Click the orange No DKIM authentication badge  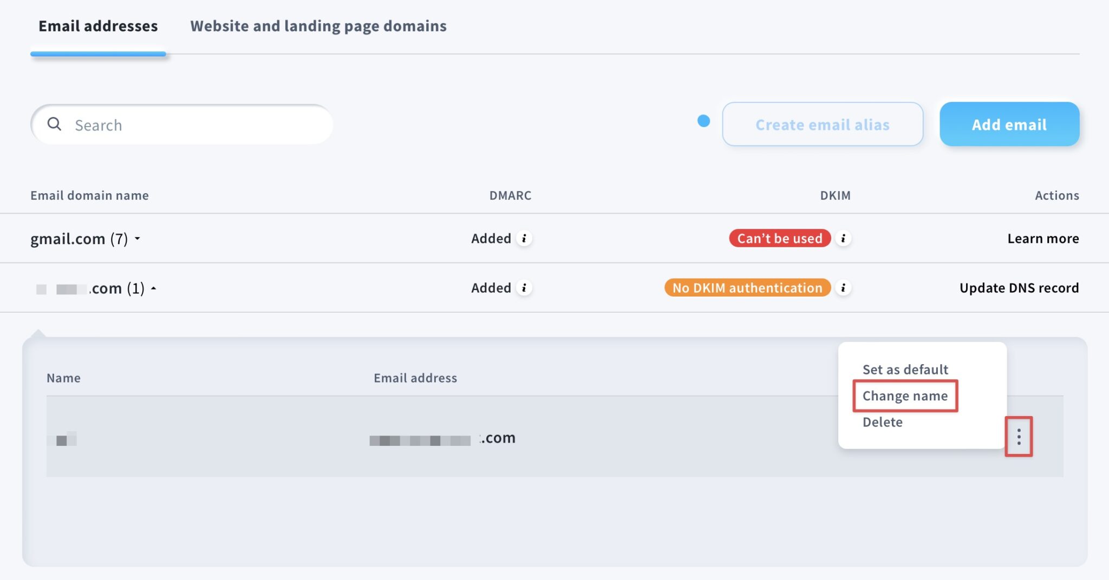coord(747,288)
